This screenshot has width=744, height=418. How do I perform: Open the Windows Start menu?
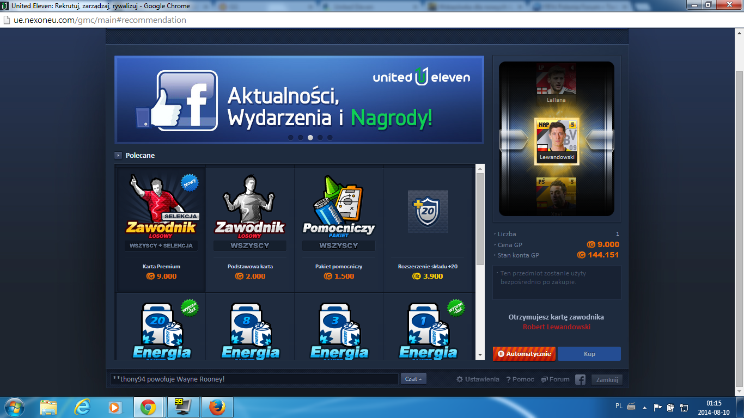[15, 407]
